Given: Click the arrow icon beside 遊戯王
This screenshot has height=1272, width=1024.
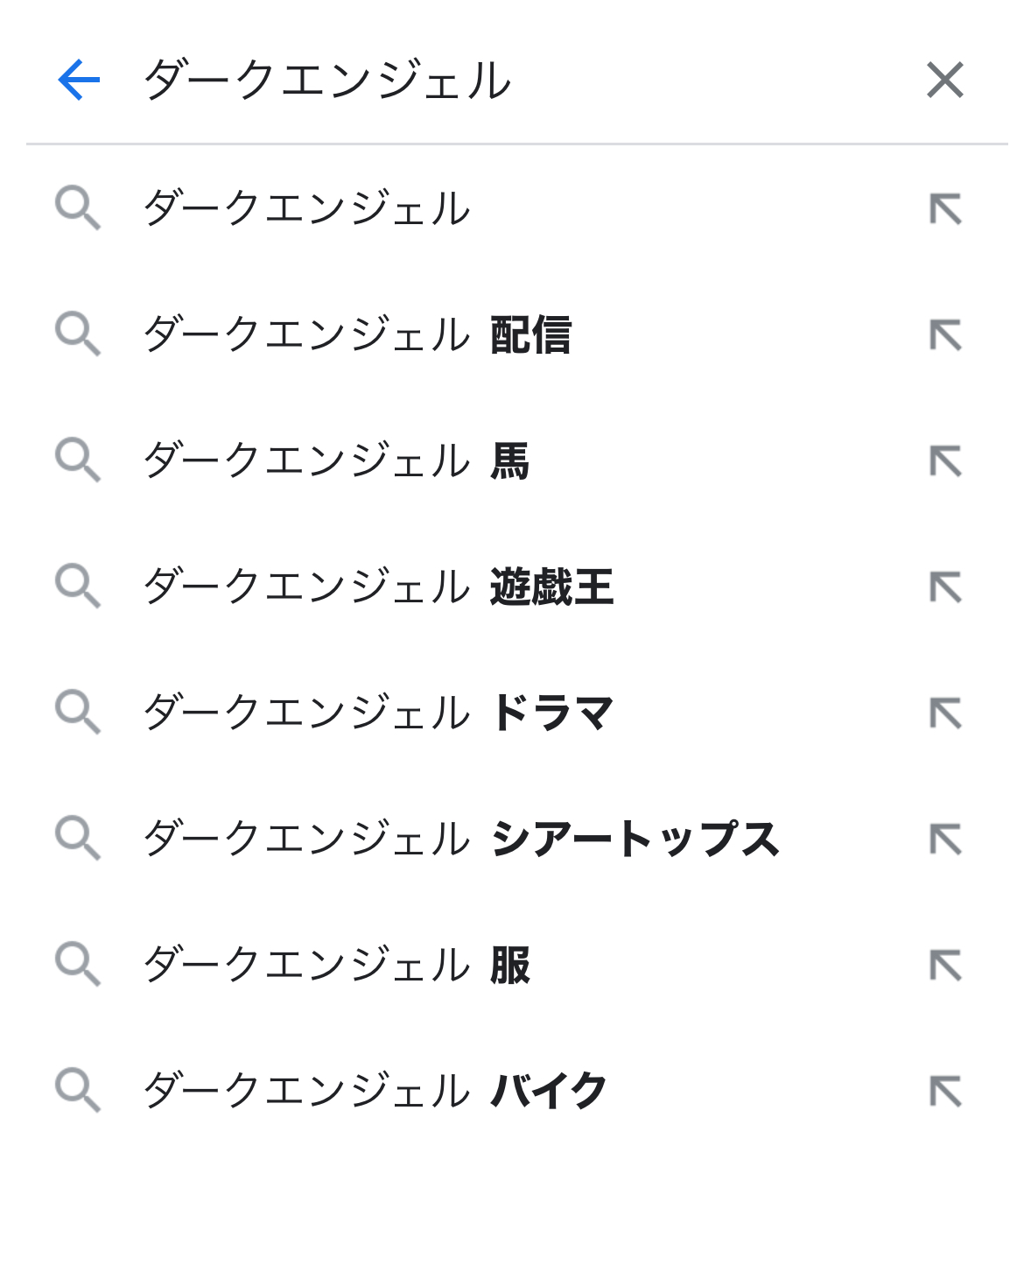Looking at the screenshot, I should [945, 587].
